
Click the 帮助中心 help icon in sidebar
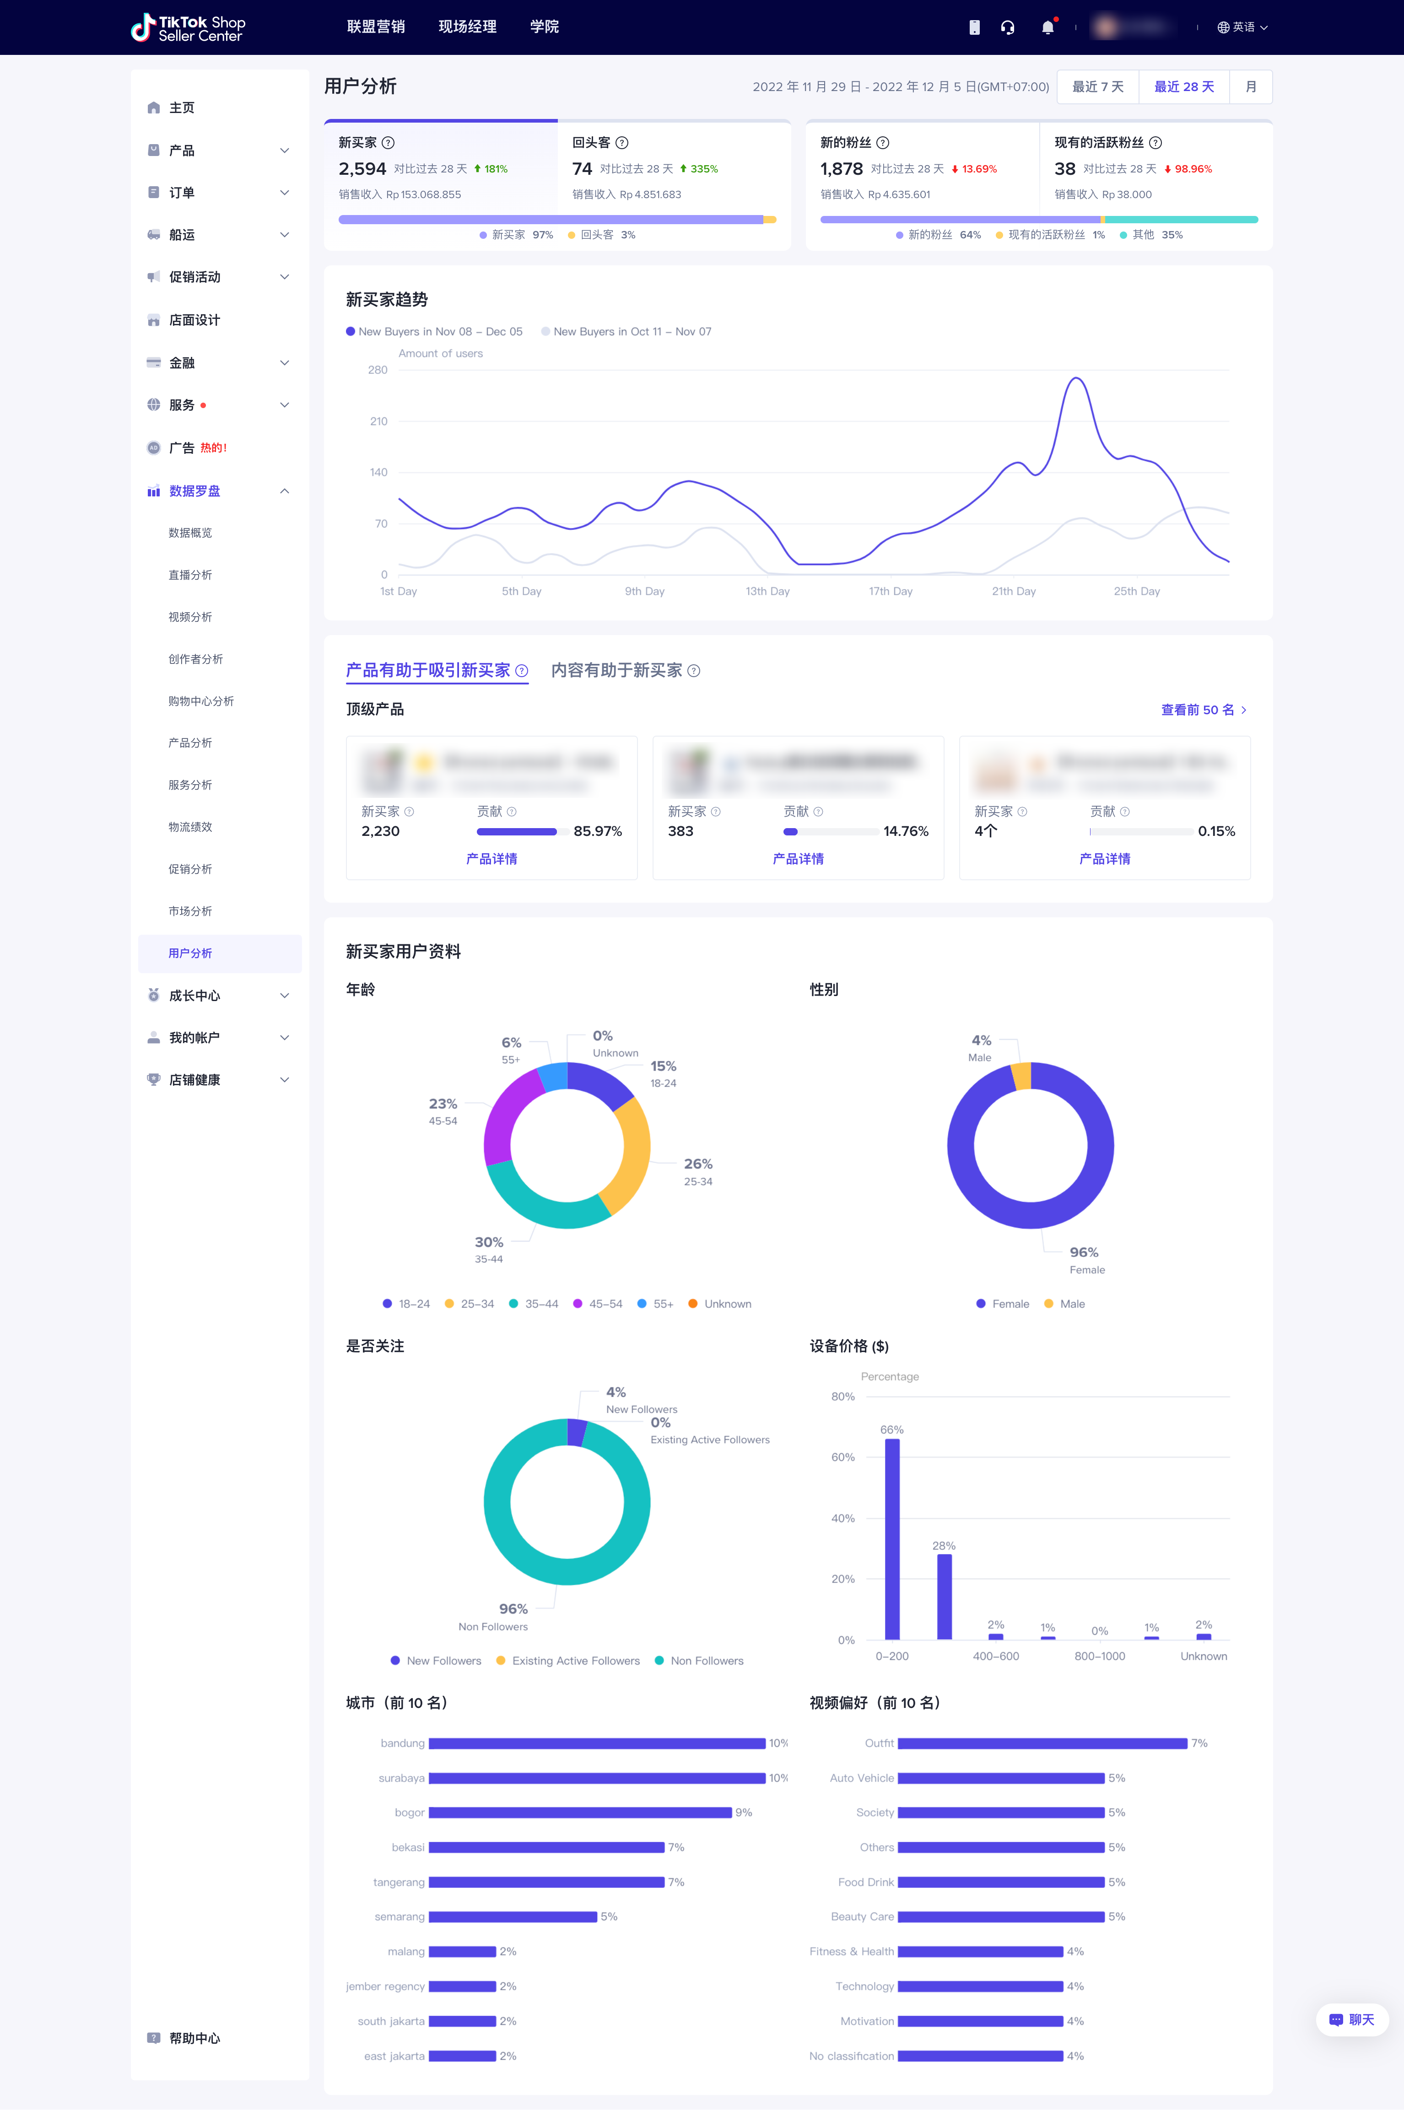pyautogui.click(x=154, y=2038)
